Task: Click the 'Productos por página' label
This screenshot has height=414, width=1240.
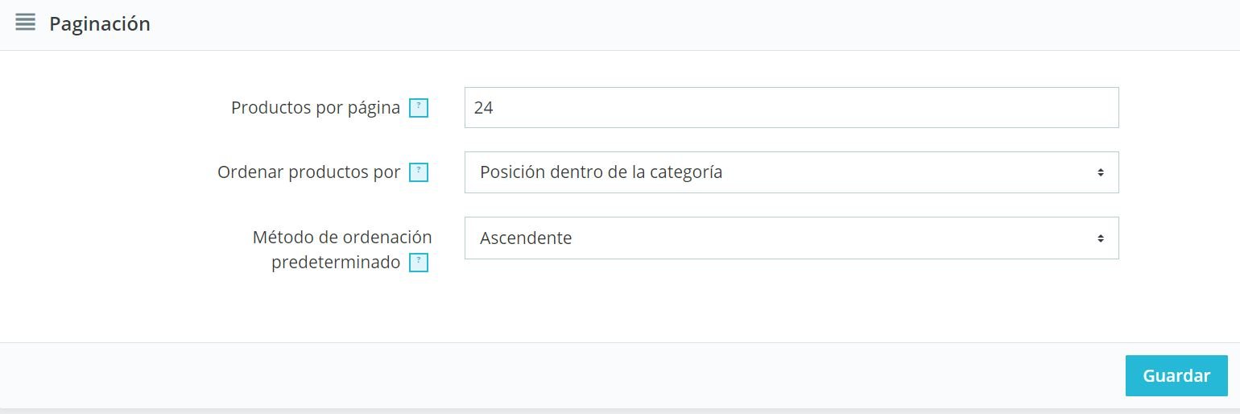Action: pyautogui.click(x=316, y=108)
